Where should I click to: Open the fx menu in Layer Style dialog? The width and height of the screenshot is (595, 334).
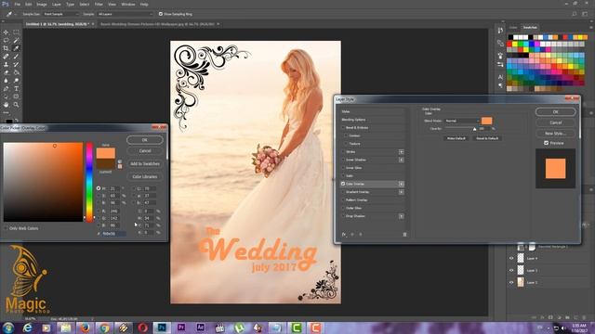click(x=344, y=235)
